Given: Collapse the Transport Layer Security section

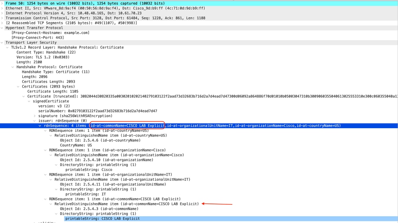Looking at the screenshot, I should click(x=2, y=43).
